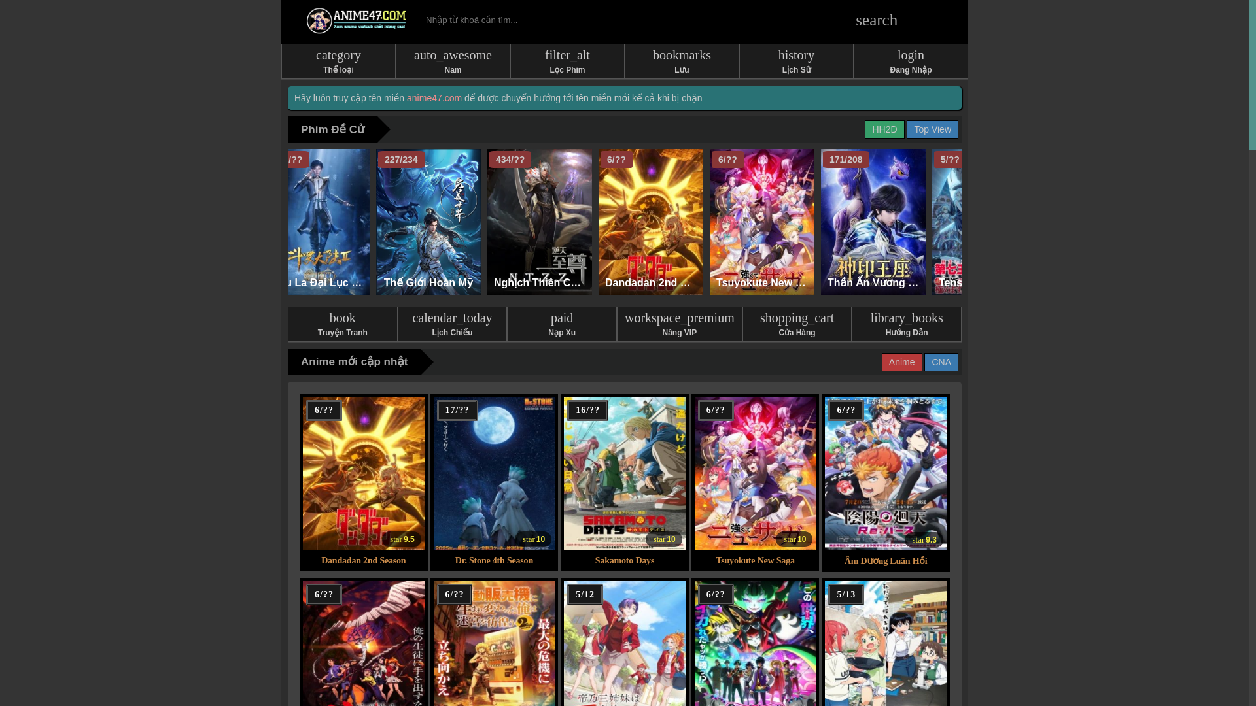Open the vending machine anime poster, second row
This screenshot has width=1256, height=706.
click(x=494, y=643)
